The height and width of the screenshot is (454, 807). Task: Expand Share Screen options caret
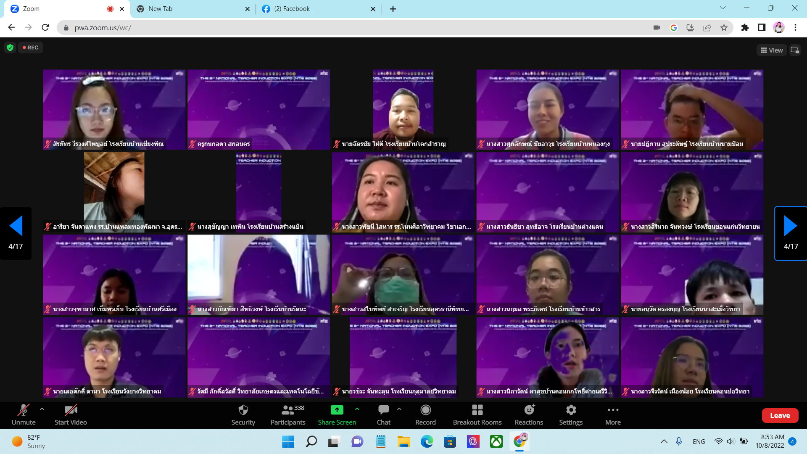click(357, 409)
